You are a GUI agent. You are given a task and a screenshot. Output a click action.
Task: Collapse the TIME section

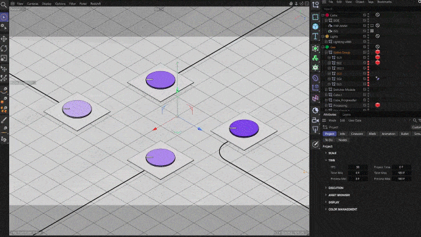pos(332,160)
